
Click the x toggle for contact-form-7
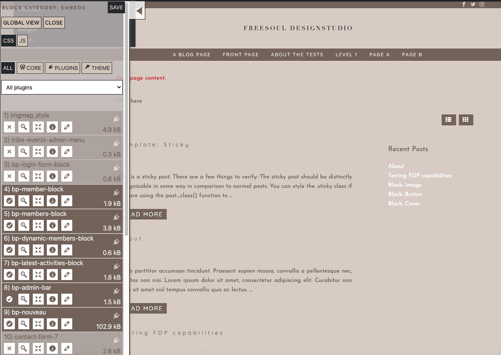click(x=10, y=348)
